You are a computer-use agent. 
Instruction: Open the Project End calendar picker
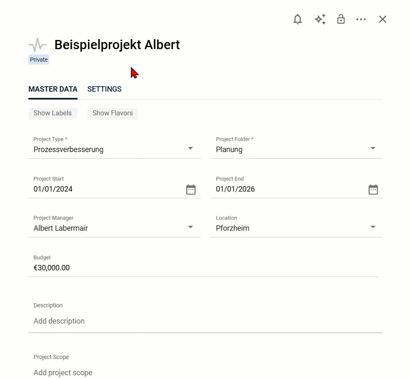point(373,189)
